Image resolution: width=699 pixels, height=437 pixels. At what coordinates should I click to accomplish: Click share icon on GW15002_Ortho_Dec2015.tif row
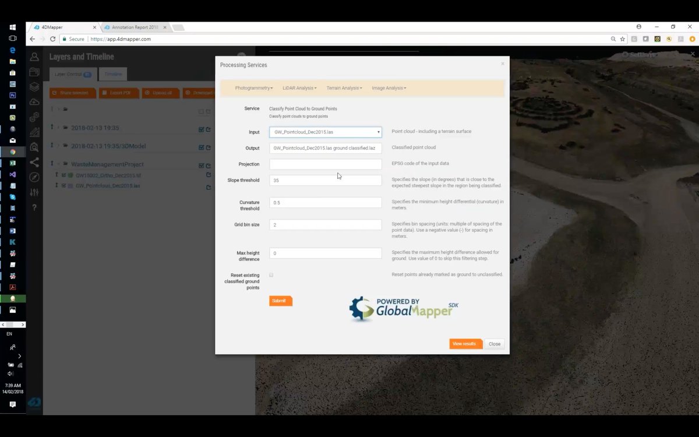(208, 175)
